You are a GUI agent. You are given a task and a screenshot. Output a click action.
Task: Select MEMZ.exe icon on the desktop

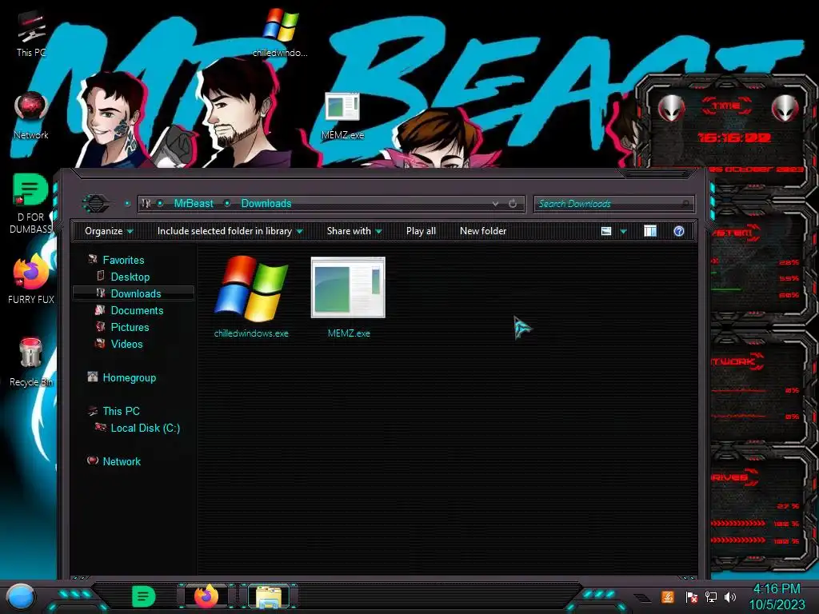pyautogui.click(x=342, y=116)
